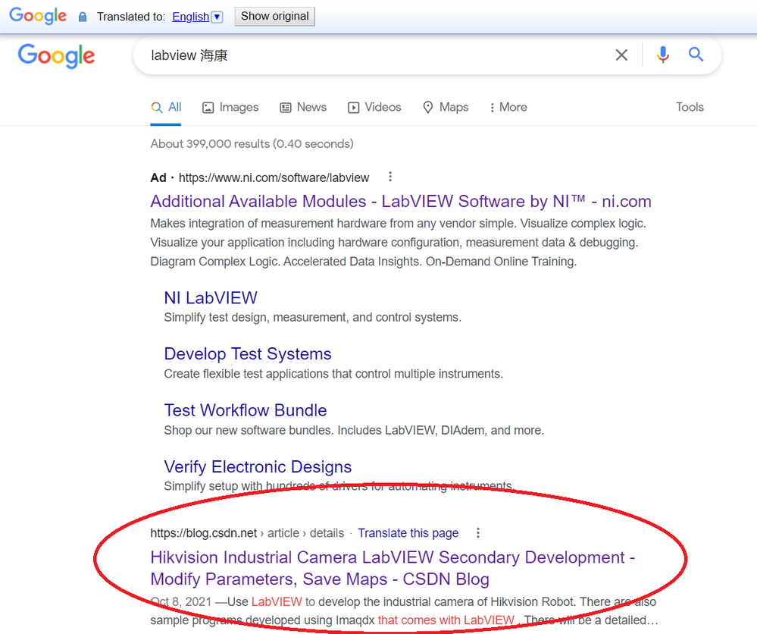Open the Hikvision Industrial Camera LabVIEW result
The width and height of the screenshot is (757, 634).
pyautogui.click(x=393, y=568)
